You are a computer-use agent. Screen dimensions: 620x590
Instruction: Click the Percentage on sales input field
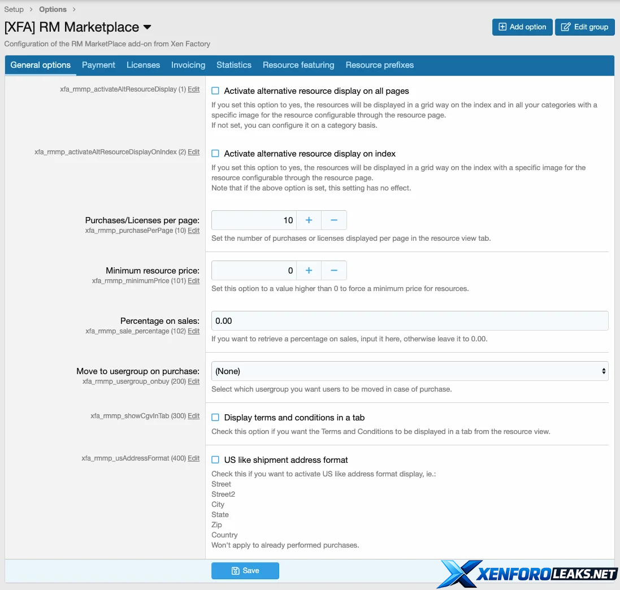(409, 320)
